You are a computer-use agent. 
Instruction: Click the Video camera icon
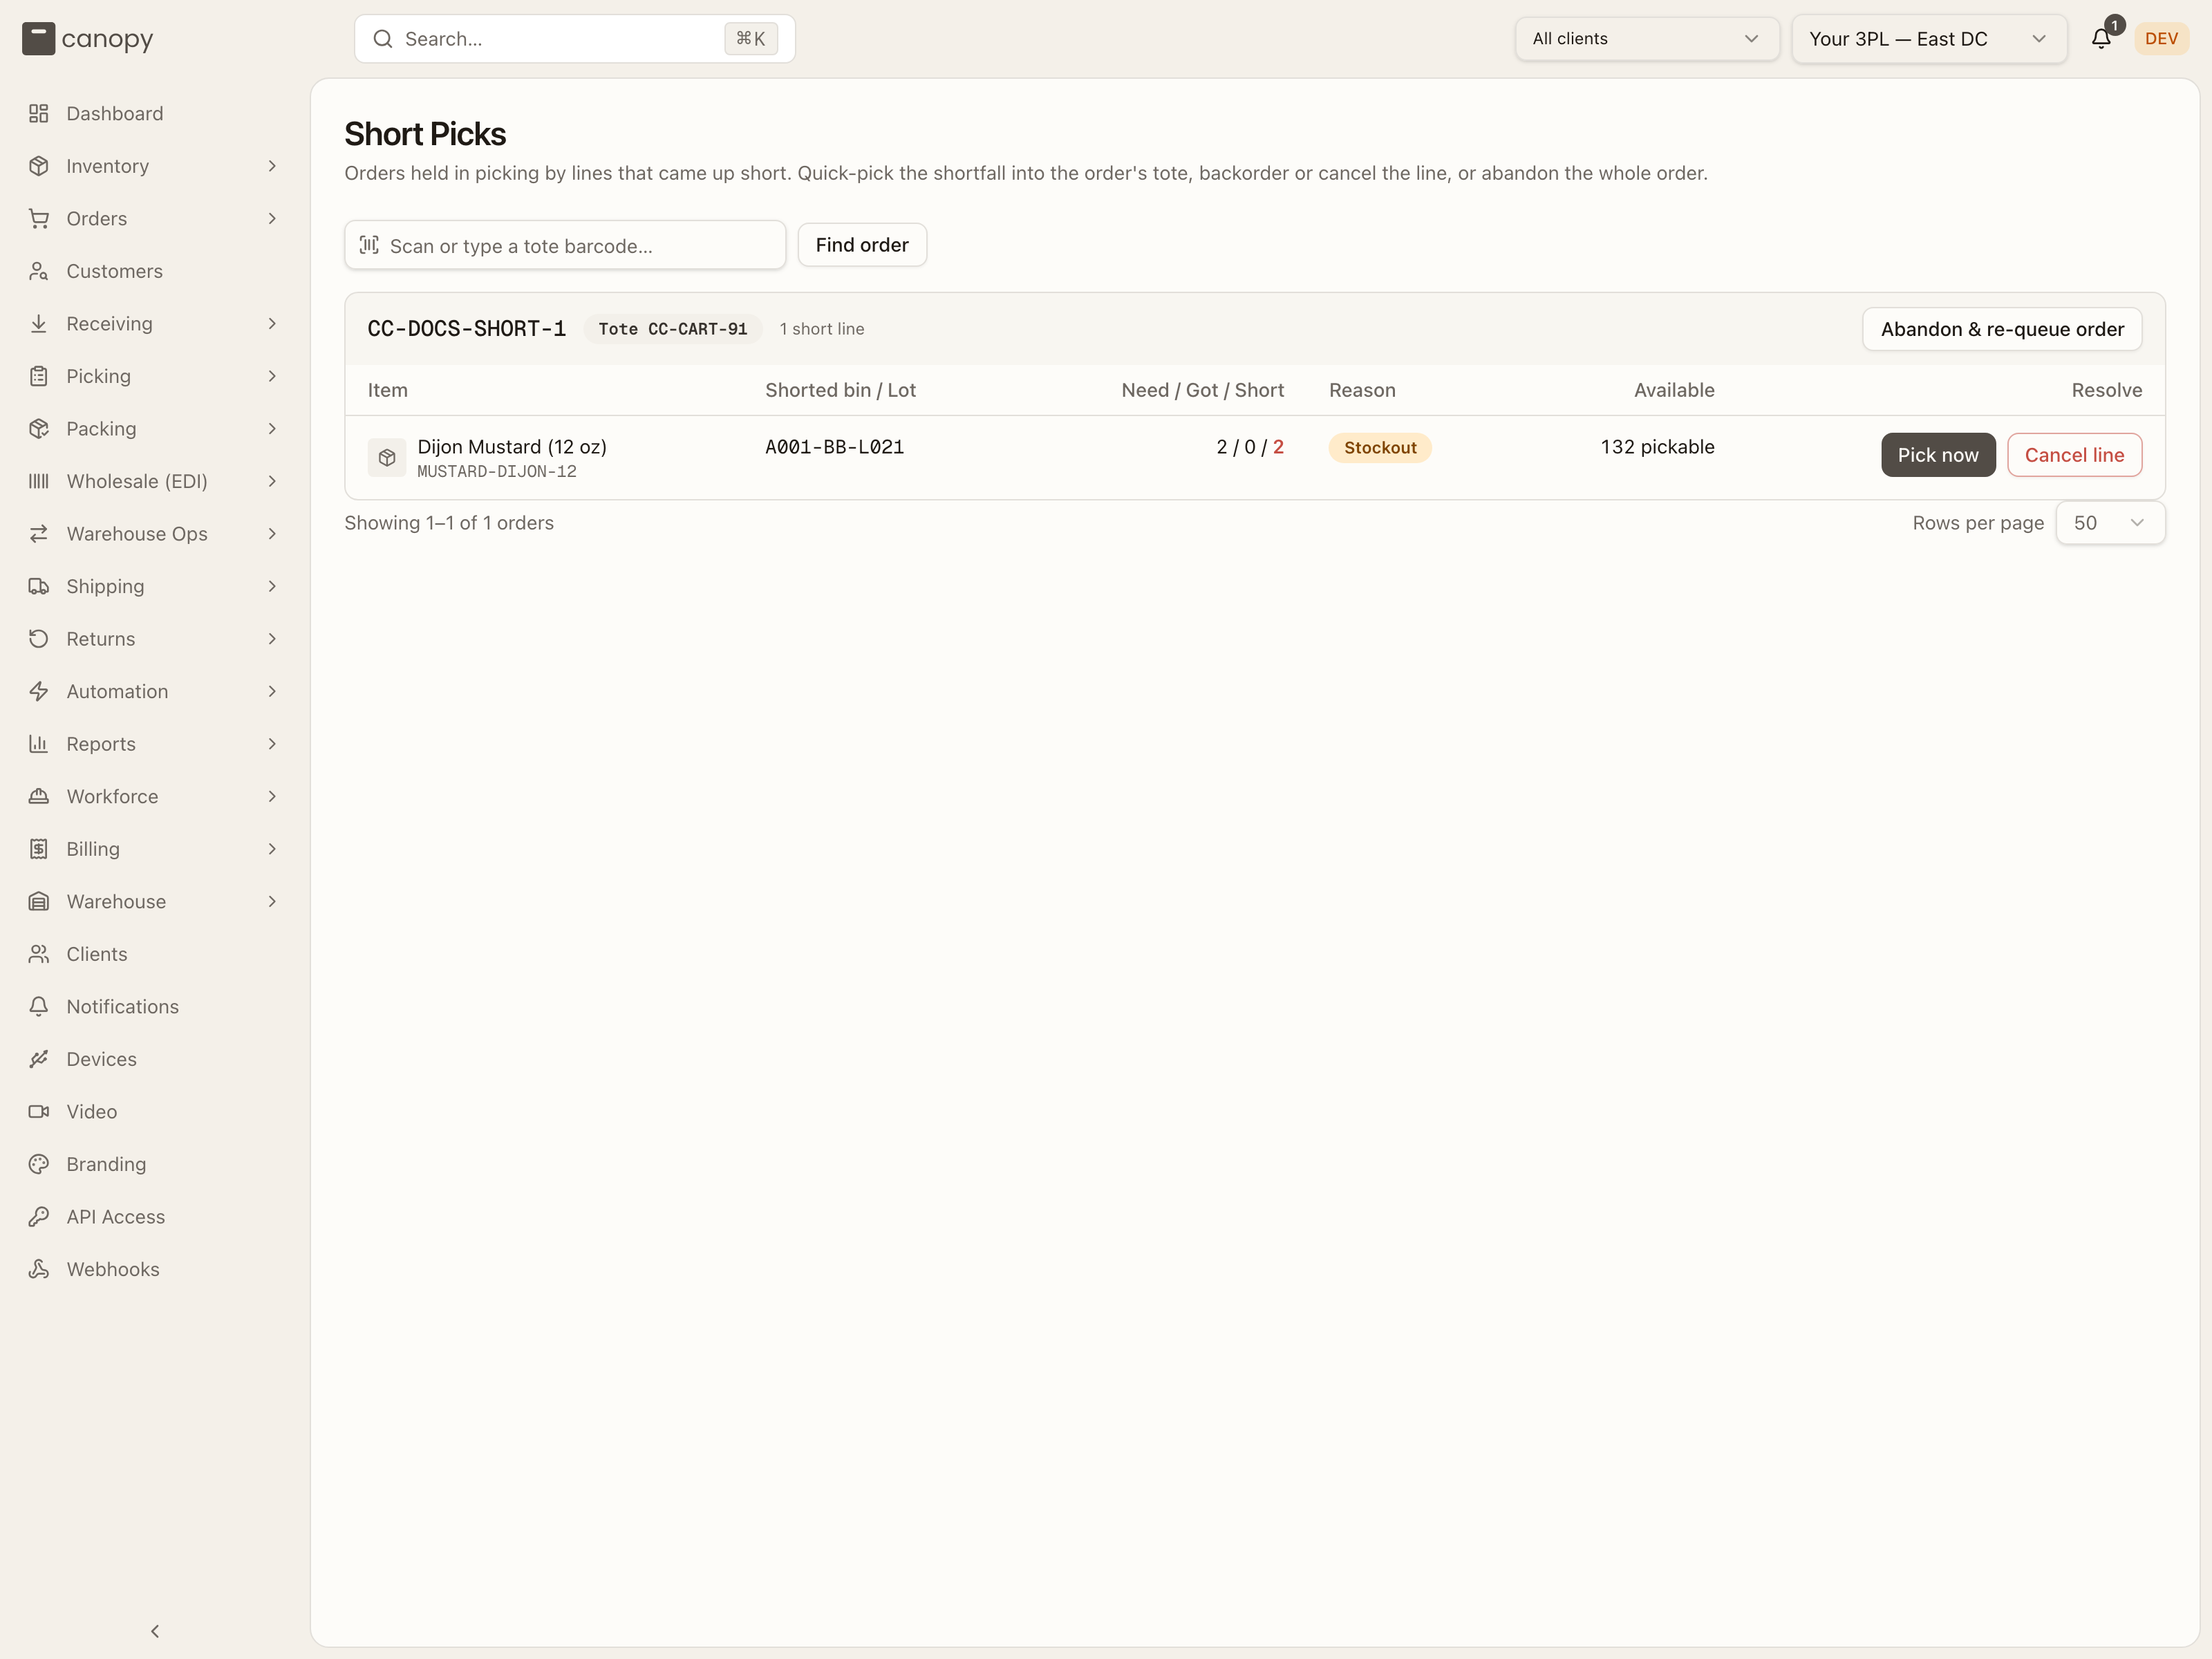[x=39, y=1112]
